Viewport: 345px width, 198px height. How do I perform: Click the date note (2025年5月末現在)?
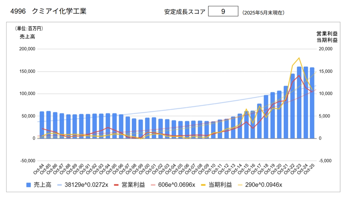coord(263,13)
